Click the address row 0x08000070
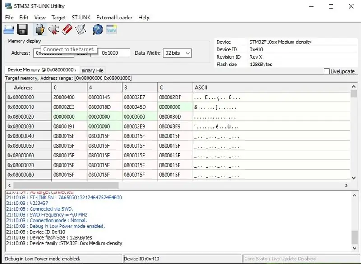Image resolution: width=361 pixels, height=264 pixels. tap(28, 165)
